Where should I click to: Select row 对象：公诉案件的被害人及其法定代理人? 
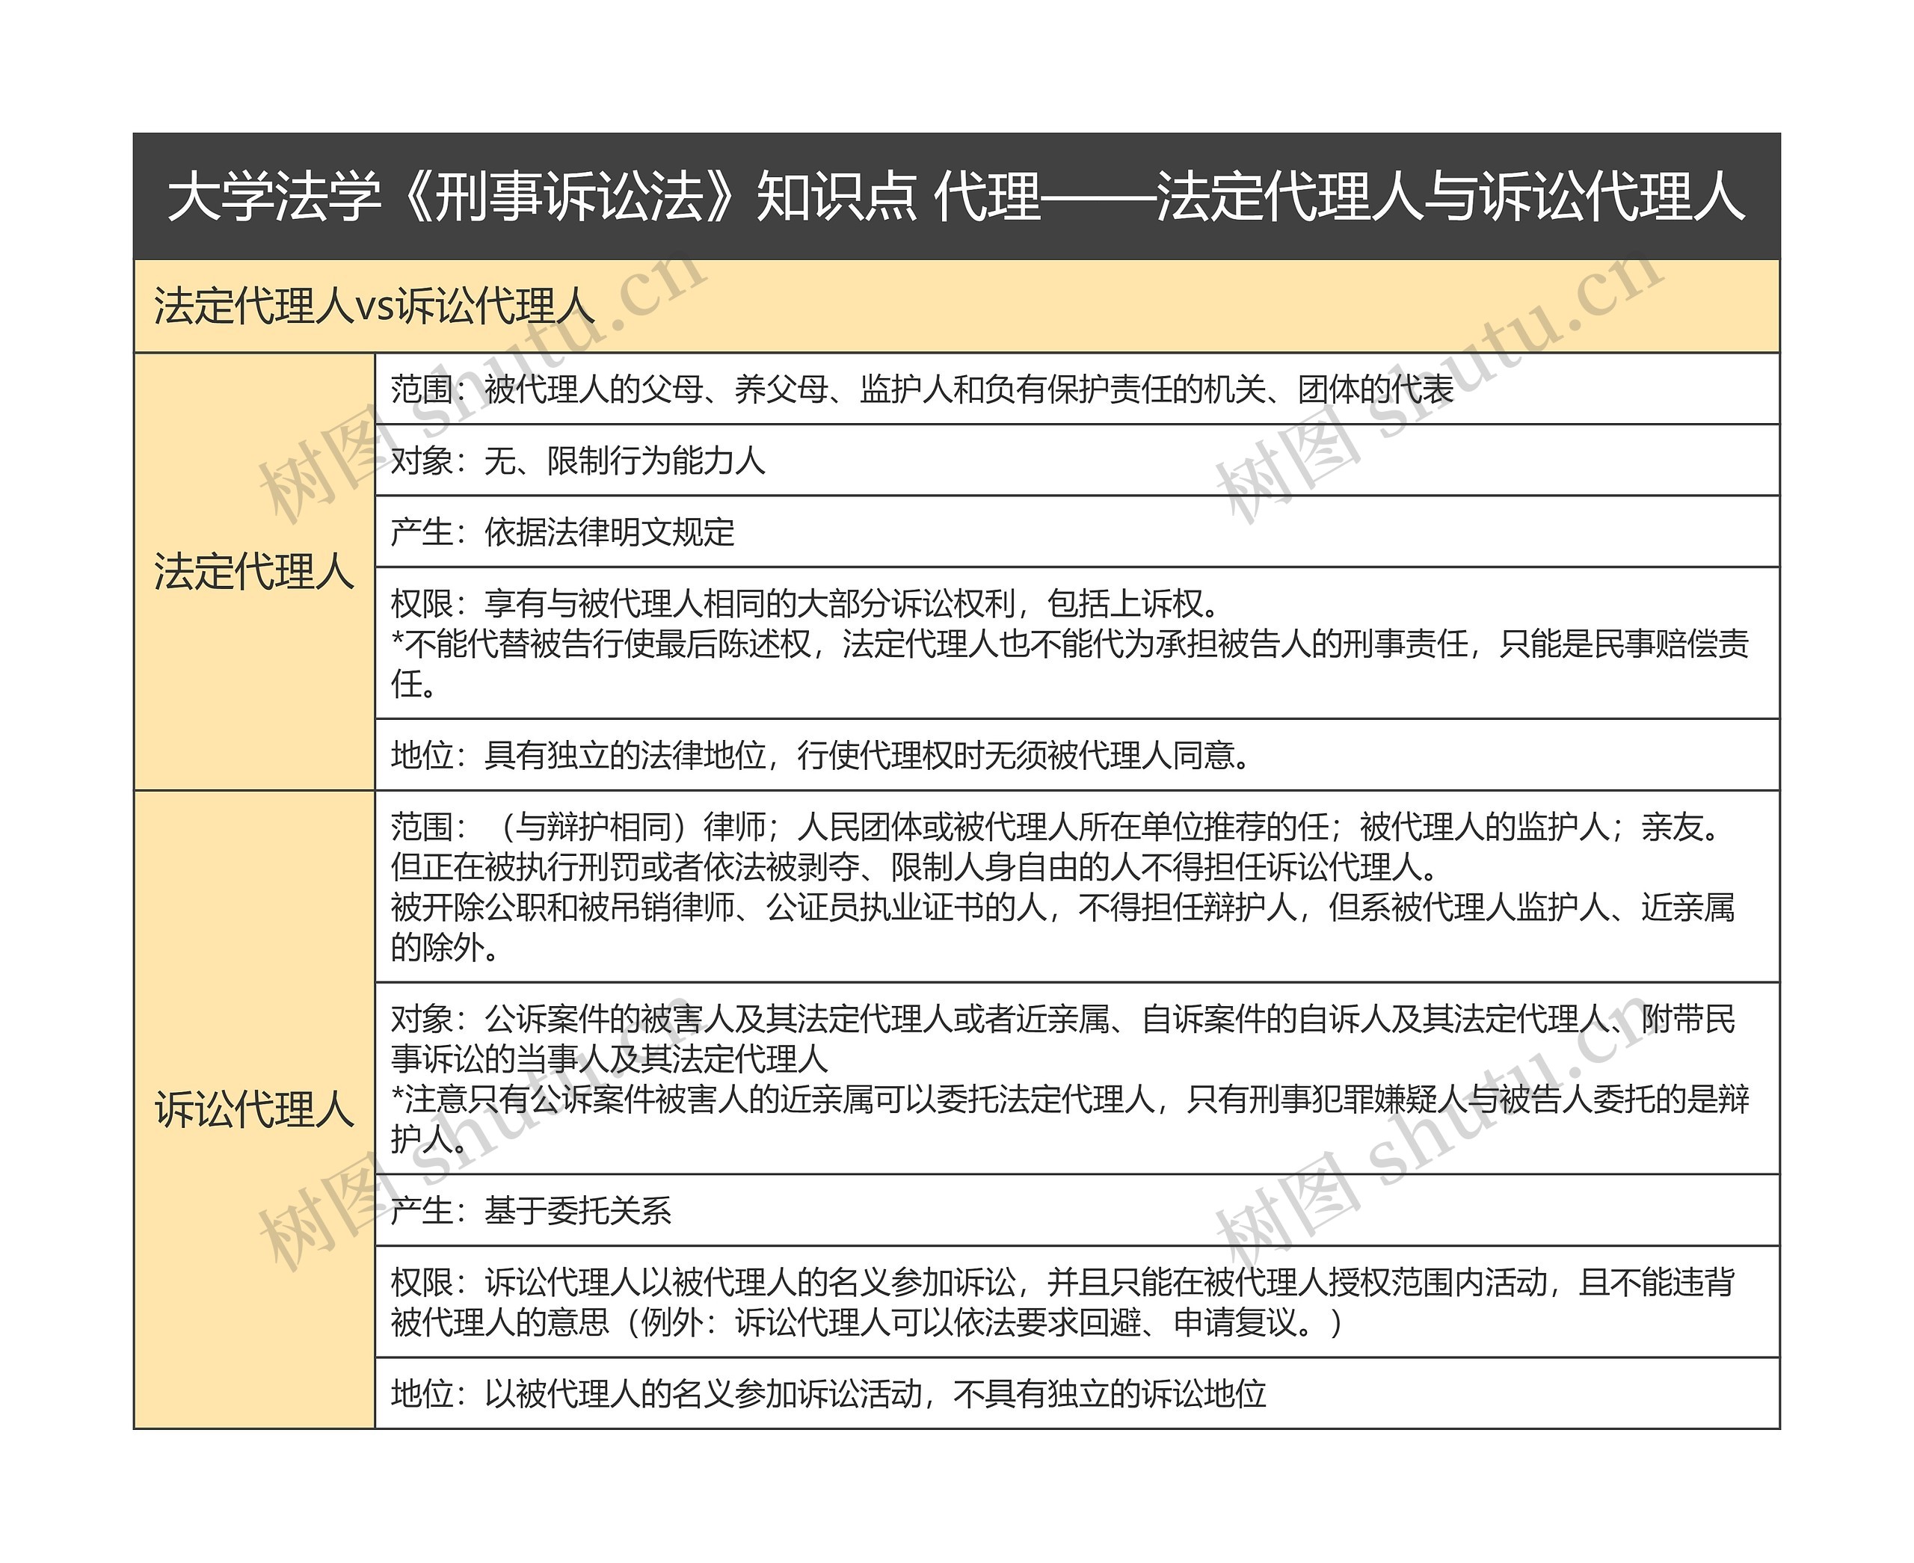point(1077,1078)
